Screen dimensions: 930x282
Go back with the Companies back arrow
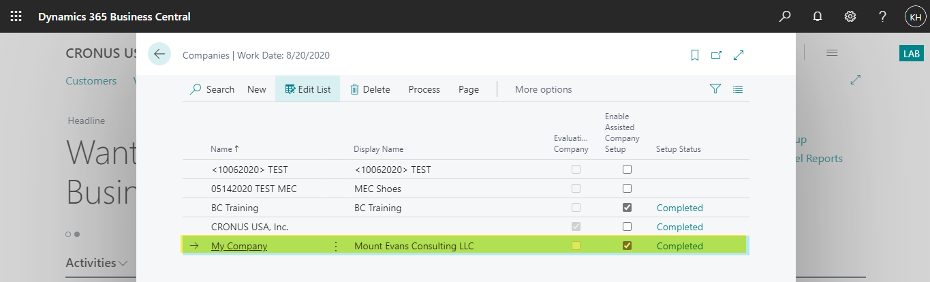pyautogui.click(x=159, y=54)
